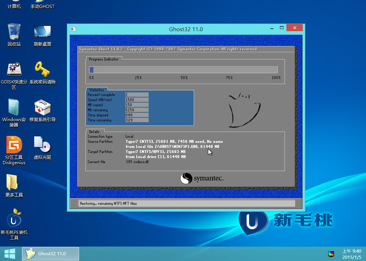
Task: Open the 更多工具 folder
Action: [x=14, y=186]
